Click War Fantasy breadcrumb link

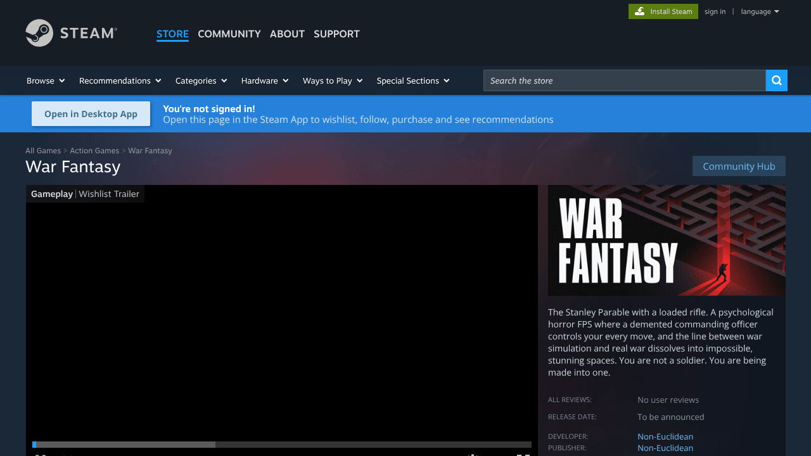(150, 151)
